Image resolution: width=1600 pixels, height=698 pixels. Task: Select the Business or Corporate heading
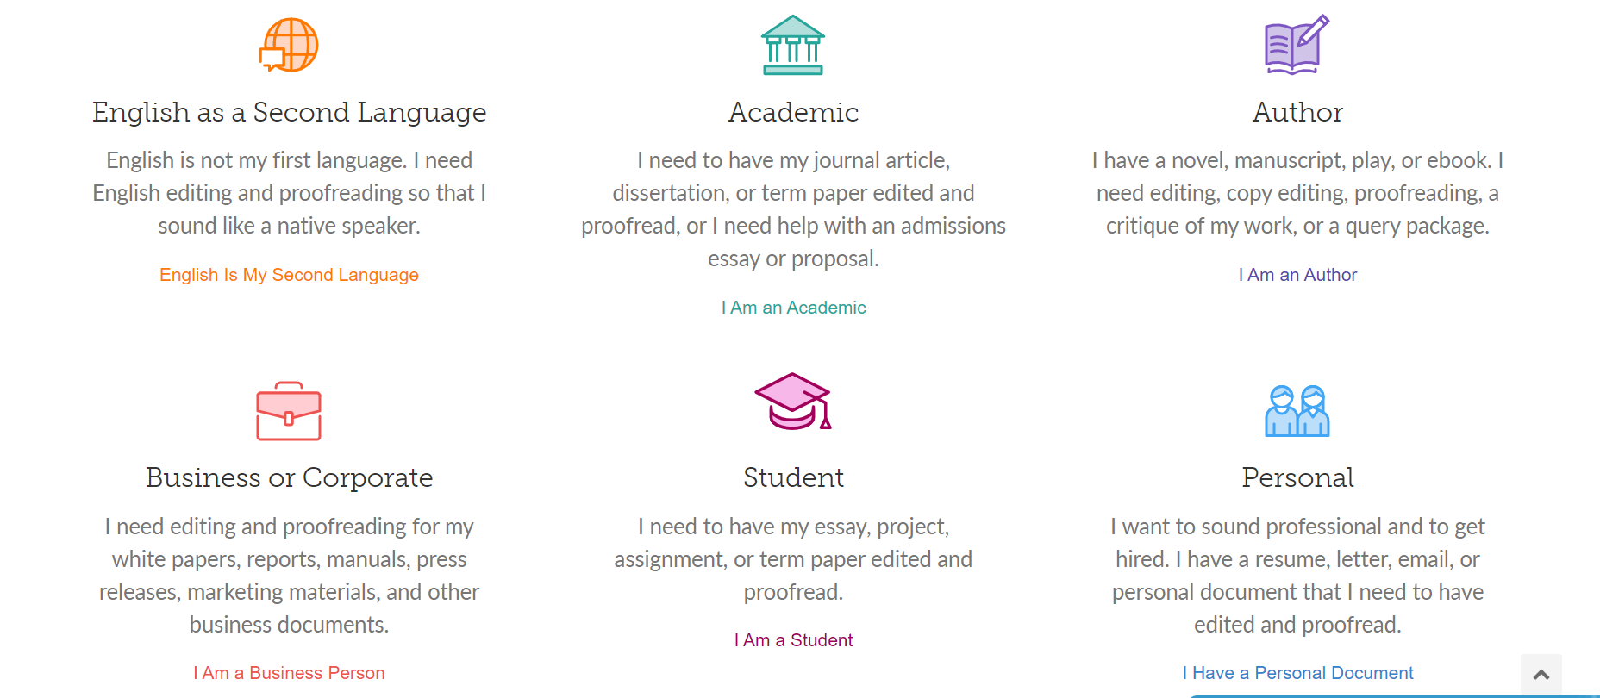[x=289, y=477]
